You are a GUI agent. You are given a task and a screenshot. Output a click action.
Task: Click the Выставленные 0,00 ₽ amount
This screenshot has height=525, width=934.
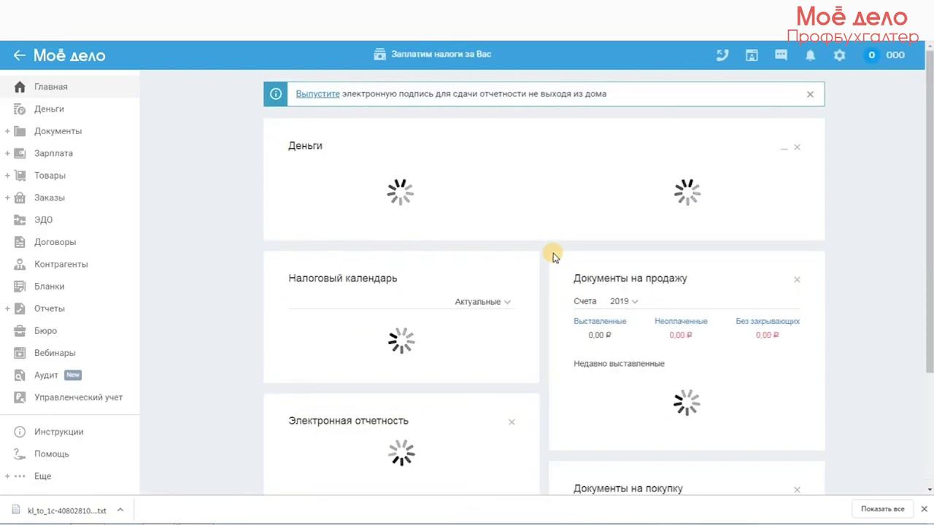(x=600, y=335)
